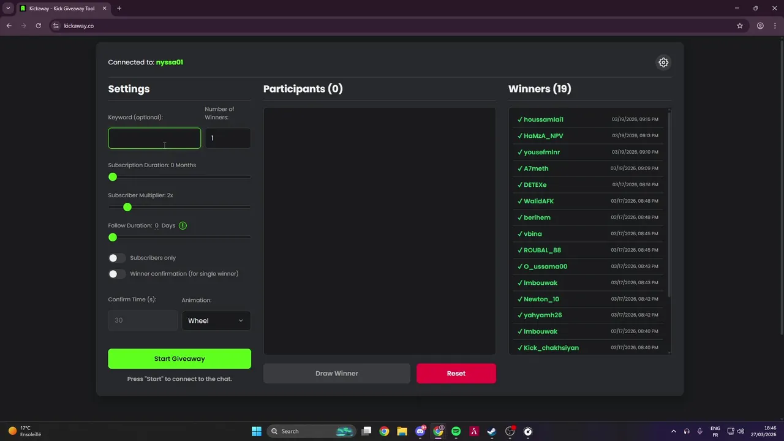Open a new browser tab
This screenshot has width=784, height=441.
point(119,8)
